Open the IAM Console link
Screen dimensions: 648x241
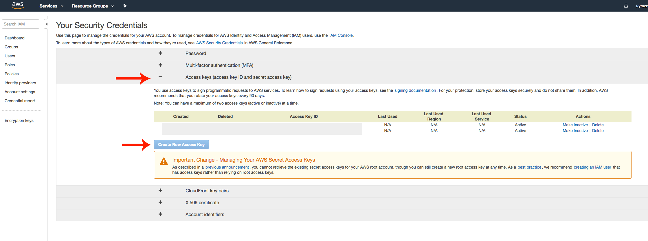tap(341, 35)
